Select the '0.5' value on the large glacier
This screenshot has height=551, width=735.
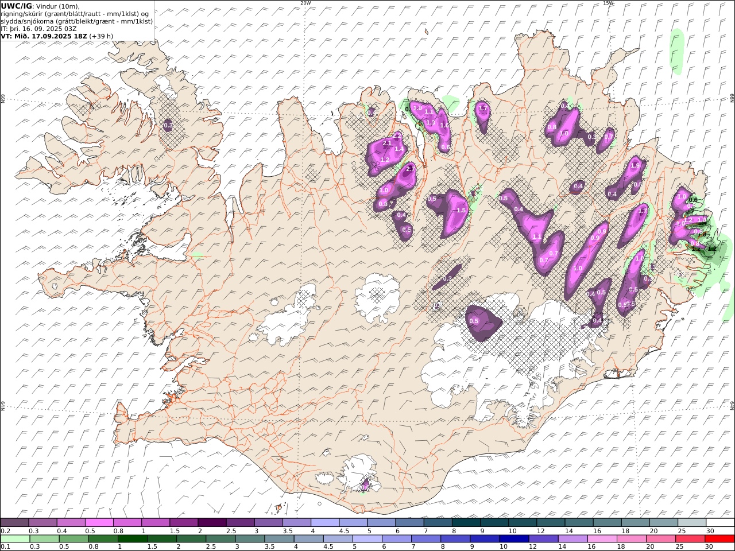point(474,321)
